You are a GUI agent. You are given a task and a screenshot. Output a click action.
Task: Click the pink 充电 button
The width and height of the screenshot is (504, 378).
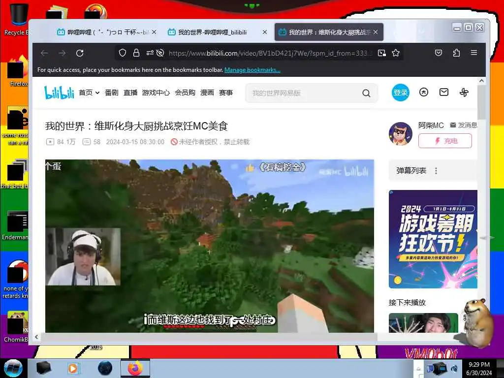445,141
